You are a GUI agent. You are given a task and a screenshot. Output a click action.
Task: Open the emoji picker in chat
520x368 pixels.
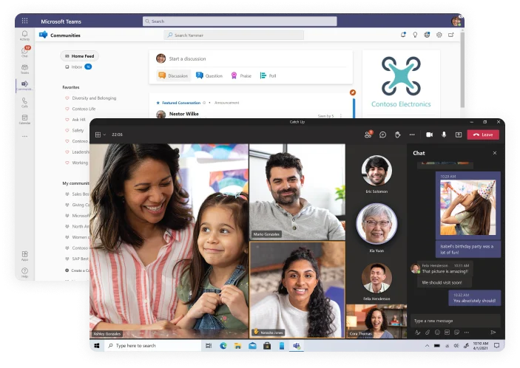point(437,333)
